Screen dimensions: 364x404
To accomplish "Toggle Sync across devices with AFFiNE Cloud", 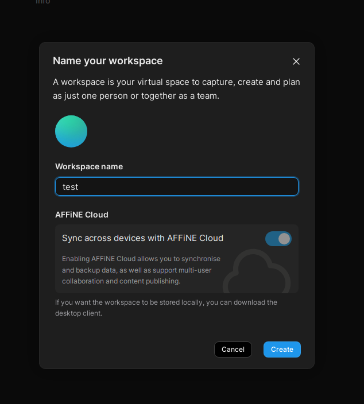I will tap(278, 239).
